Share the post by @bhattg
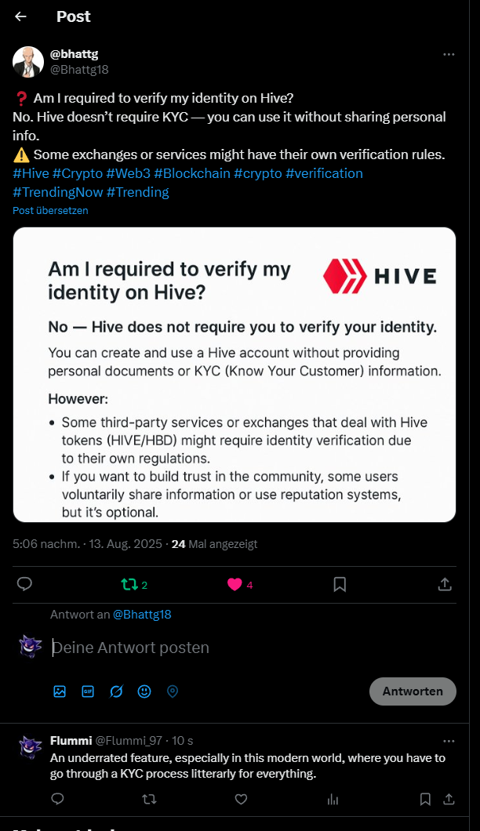The width and height of the screenshot is (480, 831). pyautogui.click(x=444, y=584)
